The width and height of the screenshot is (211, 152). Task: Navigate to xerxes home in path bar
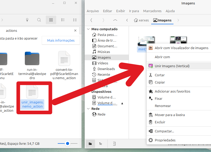141,20
